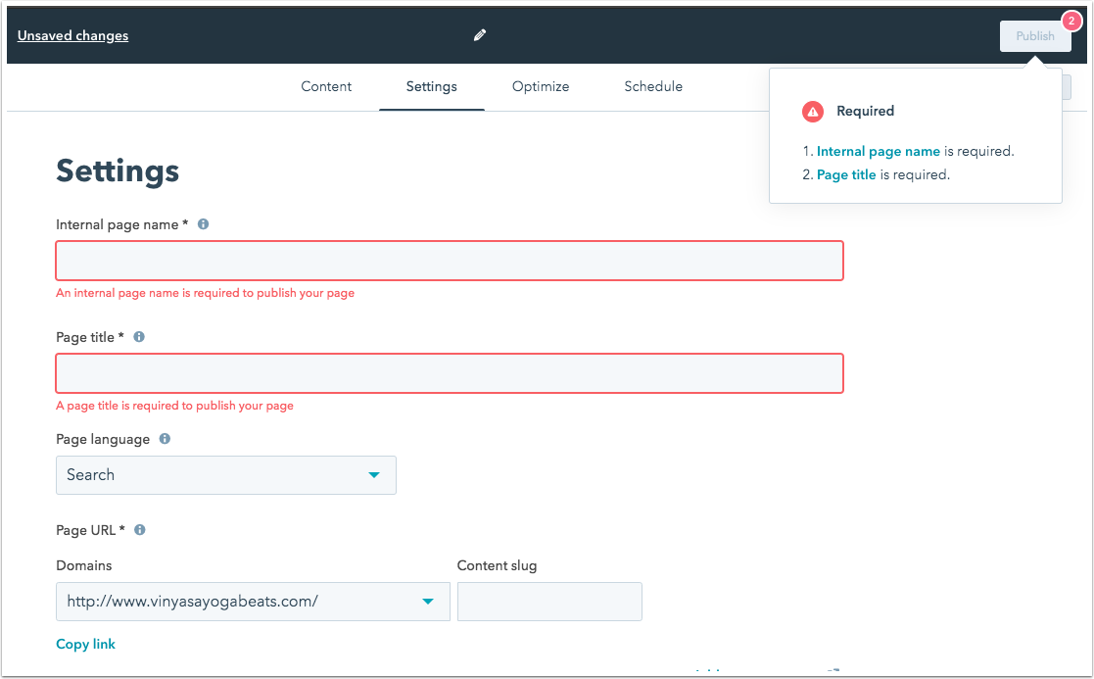Viewport: 1094px width, 679px height.
Task: Go to the Schedule tab
Action: point(653,86)
